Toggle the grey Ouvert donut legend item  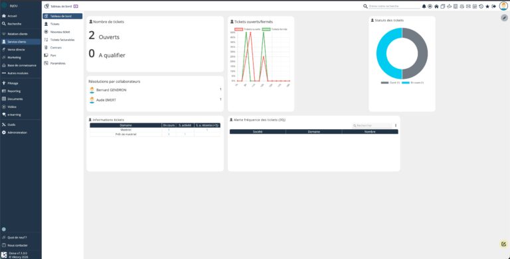pos(390,83)
